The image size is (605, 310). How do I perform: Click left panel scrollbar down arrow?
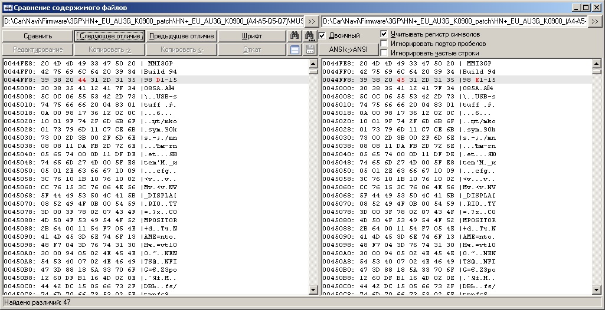point(313,289)
